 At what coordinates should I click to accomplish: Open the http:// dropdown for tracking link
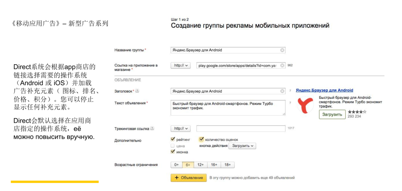tap(181, 129)
